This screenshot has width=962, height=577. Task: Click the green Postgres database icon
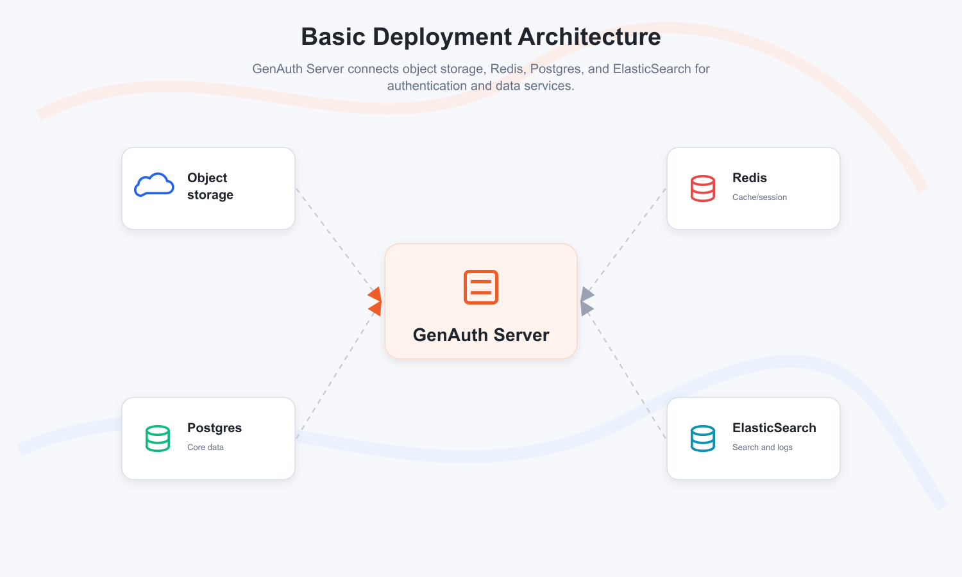tap(158, 439)
